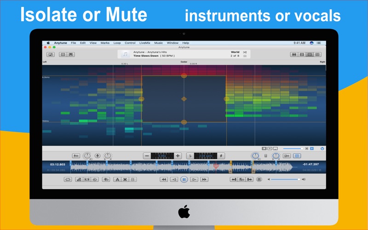Set loop end marker B

tap(133, 179)
